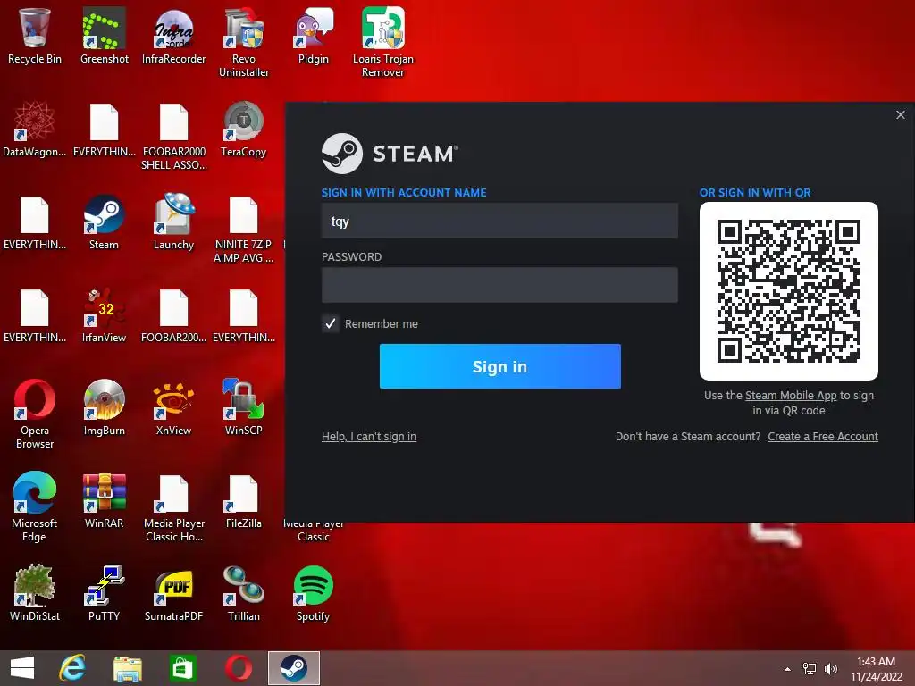Open the volume speaker tray icon
This screenshot has height=686, width=915.
pyautogui.click(x=830, y=668)
